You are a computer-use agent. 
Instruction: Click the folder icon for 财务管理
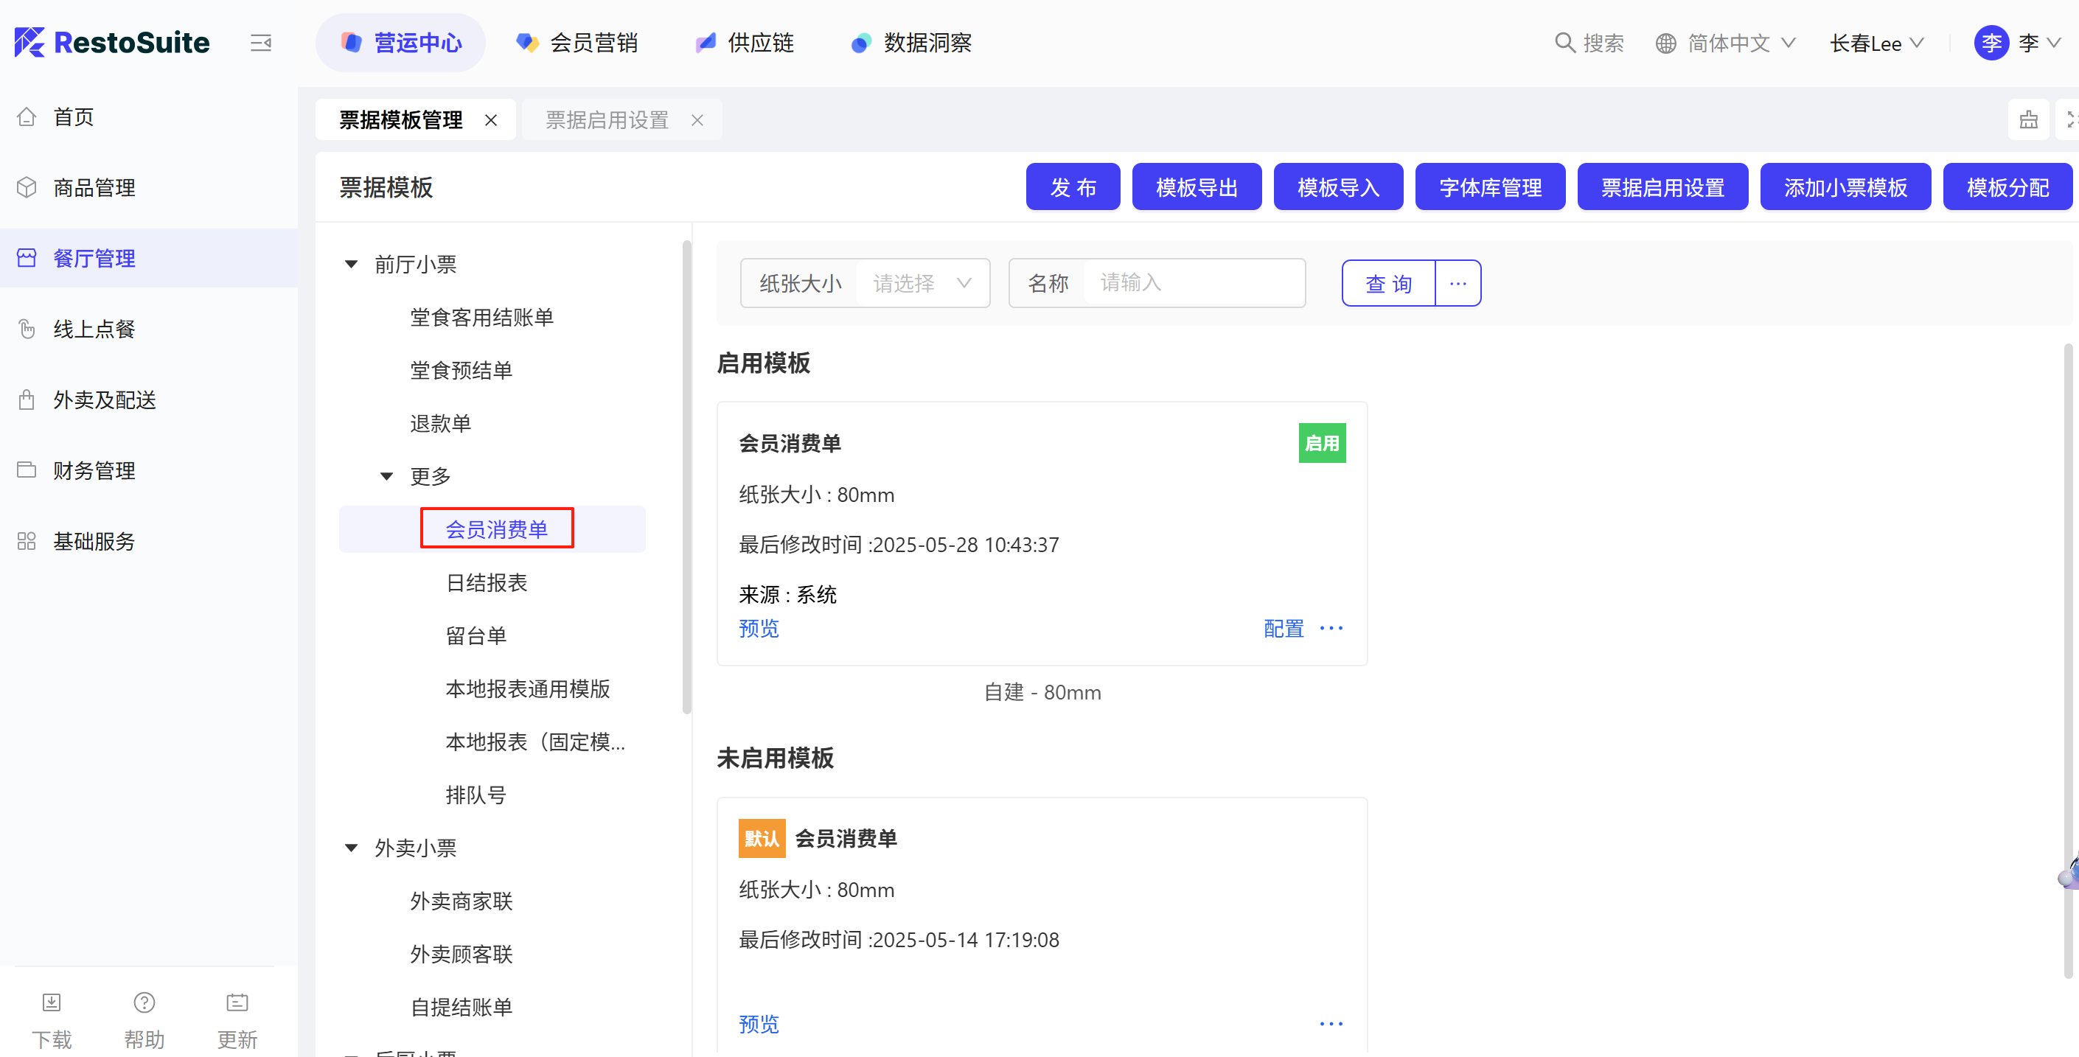[x=27, y=470]
